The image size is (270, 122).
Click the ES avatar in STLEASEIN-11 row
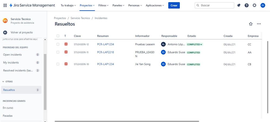point(163,52)
